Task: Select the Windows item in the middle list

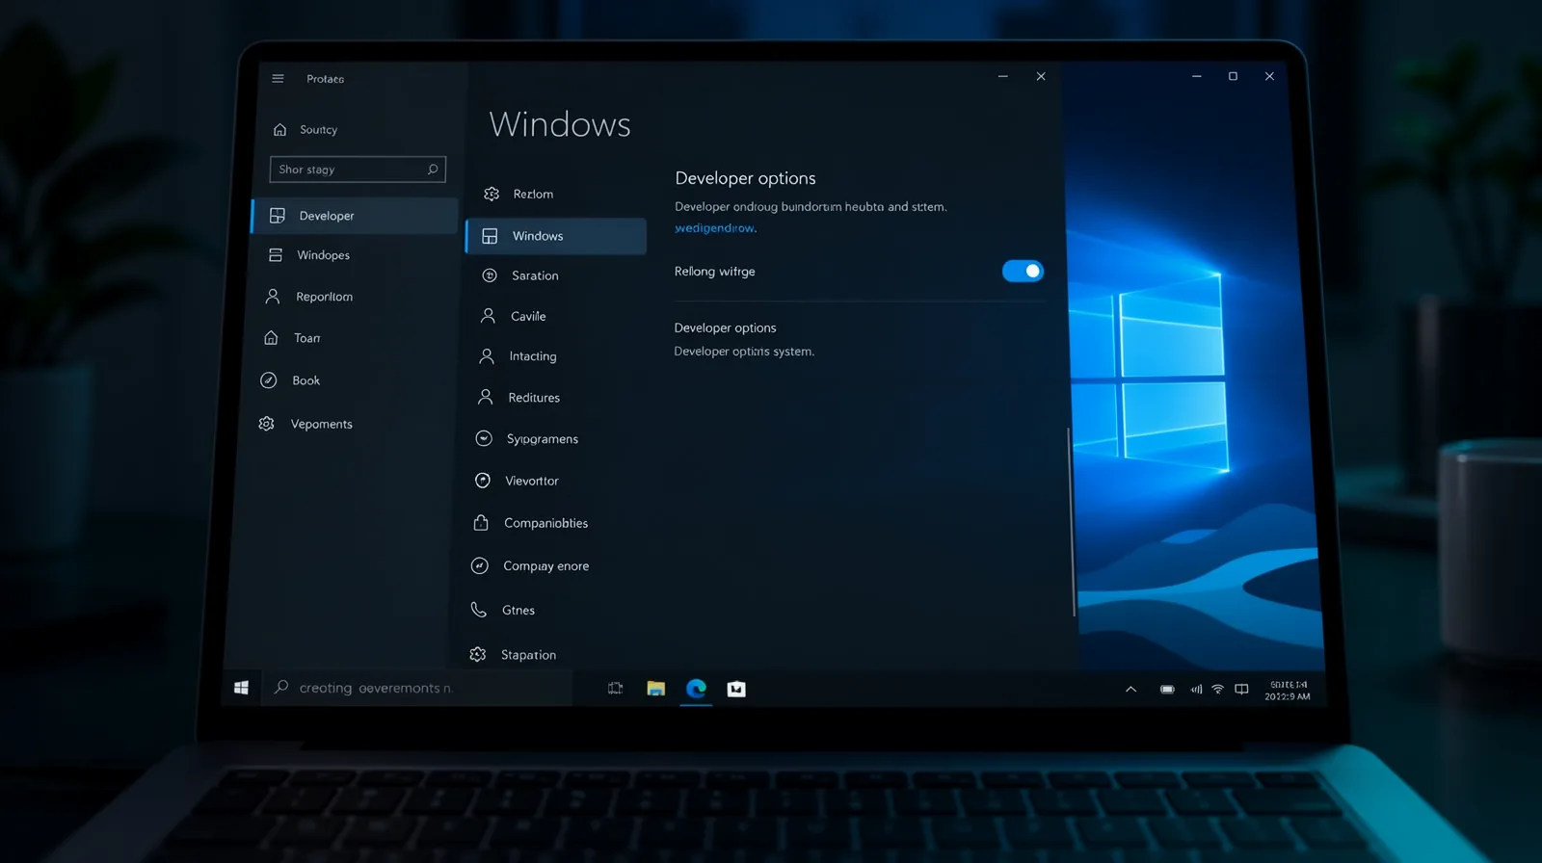Action: pyautogui.click(x=556, y=236)
